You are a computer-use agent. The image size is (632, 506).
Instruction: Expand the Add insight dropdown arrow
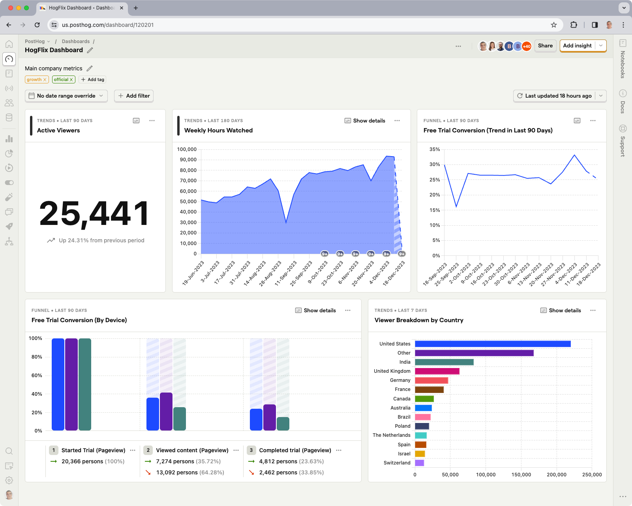(x=601, y=45)
